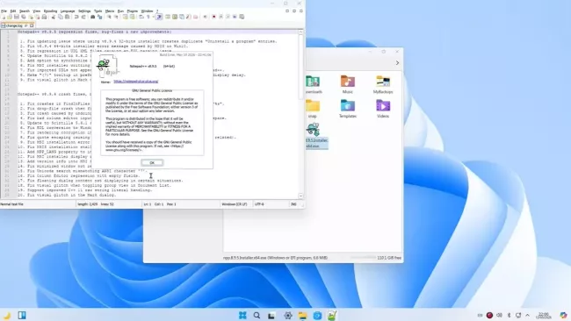Open a file via toolbar icon
This screenshot has height=321, width=571.
[10, 17]
